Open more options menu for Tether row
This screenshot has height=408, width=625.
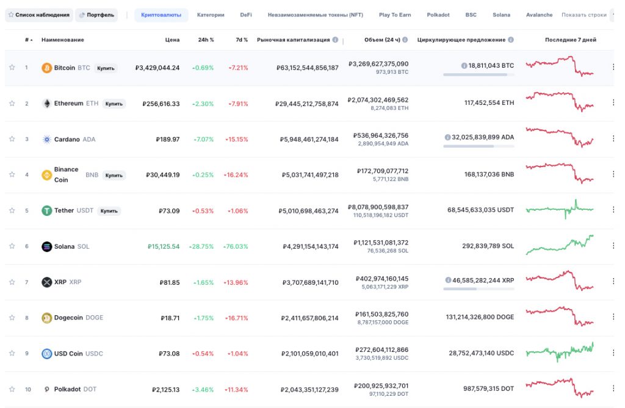point(613,210)
